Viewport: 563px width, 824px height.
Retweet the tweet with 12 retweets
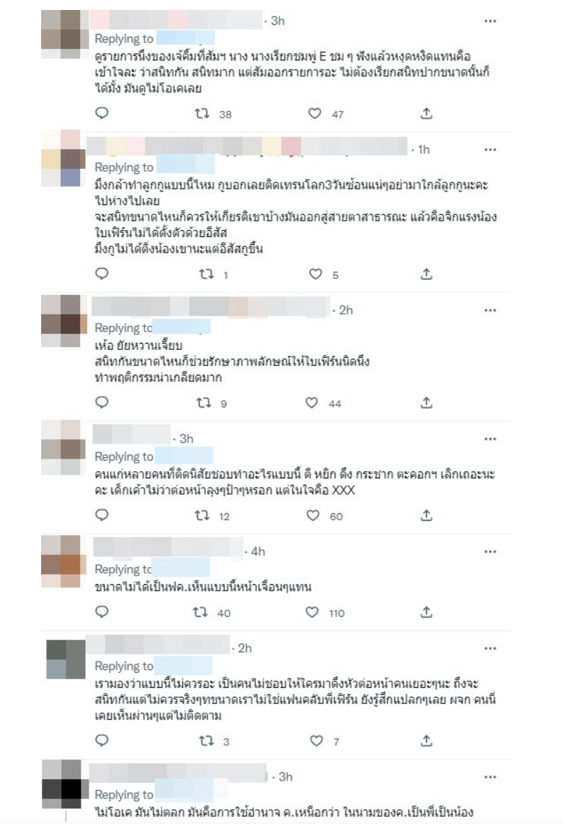[202, 515]
